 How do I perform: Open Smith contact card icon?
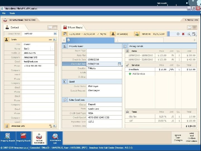pyautogui.click(x=55, y=39)
